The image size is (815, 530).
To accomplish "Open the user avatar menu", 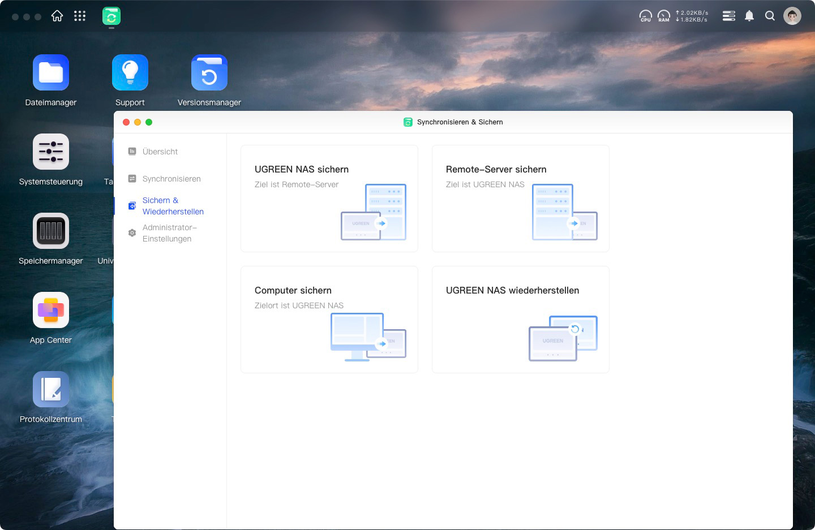I will tap(792, 16).
